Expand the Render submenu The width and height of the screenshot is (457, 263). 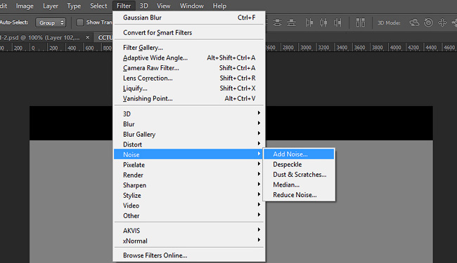[189, 175]
